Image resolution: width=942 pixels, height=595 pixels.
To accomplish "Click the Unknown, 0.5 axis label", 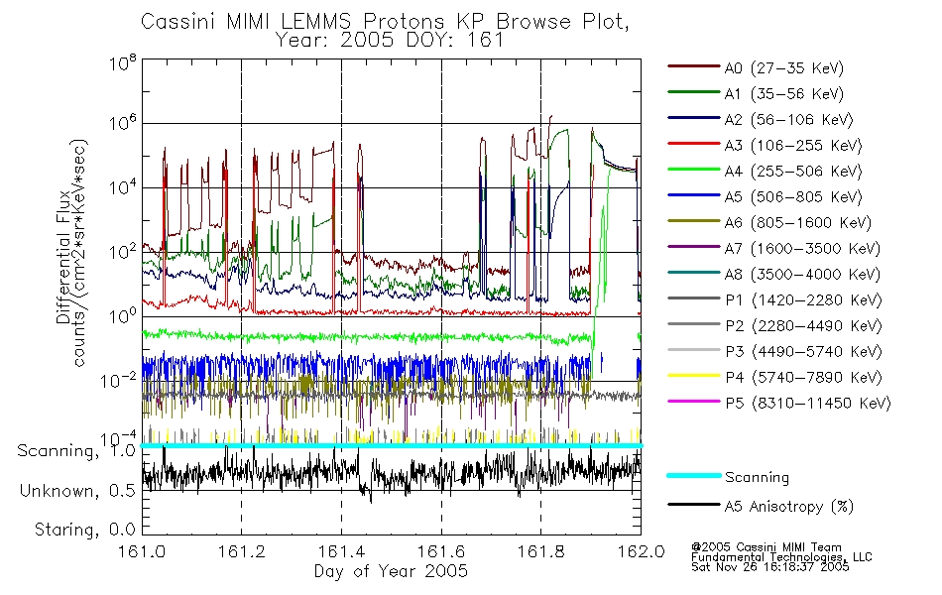I will tap(77, 491).
